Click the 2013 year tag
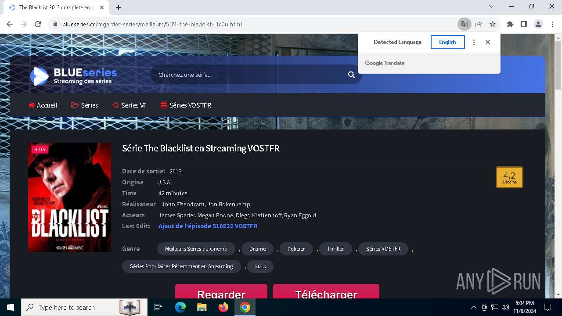Image resolution: width=562 pixels, height=316 pixels. pos(260,266)
